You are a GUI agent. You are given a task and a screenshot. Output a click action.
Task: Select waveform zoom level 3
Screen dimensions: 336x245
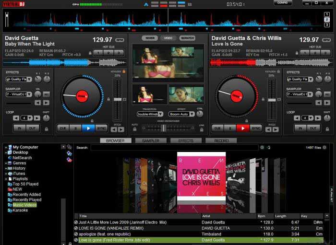pos(327,25)
